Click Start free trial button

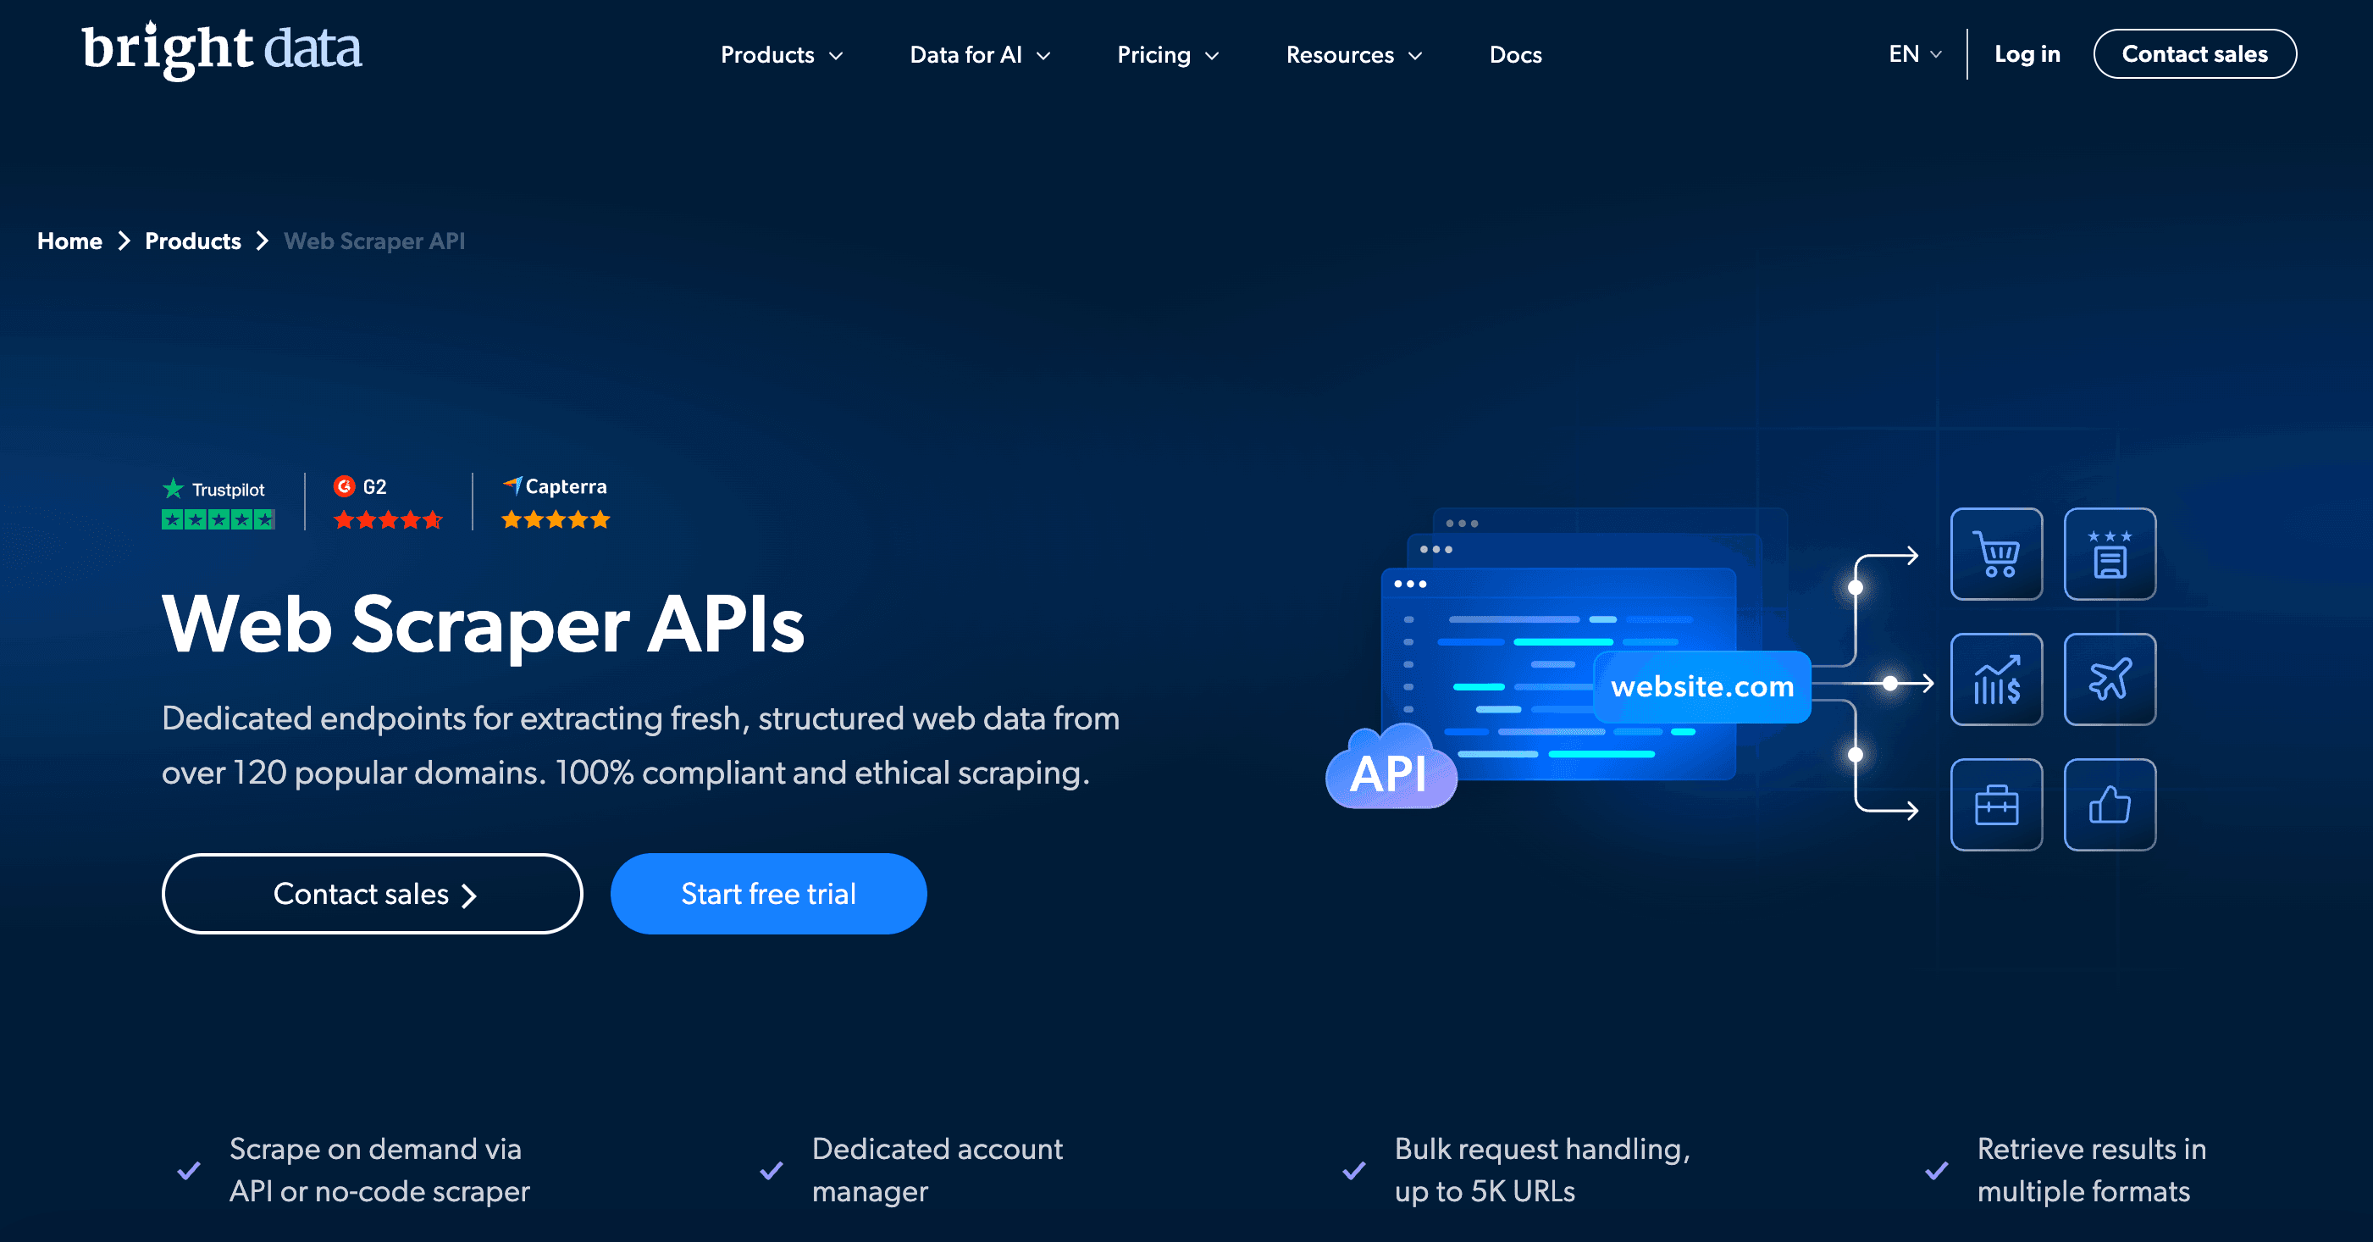point(768,894)
